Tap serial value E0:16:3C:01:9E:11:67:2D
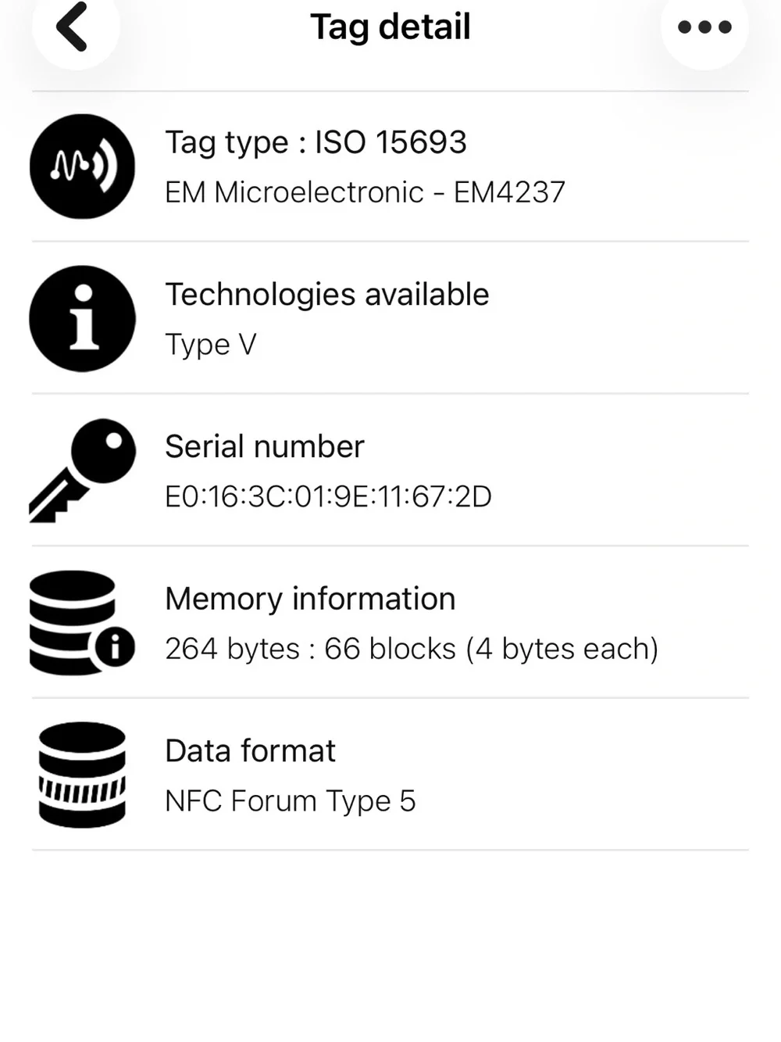This screenshot has height=1042, width=781. tap(328, 496)
